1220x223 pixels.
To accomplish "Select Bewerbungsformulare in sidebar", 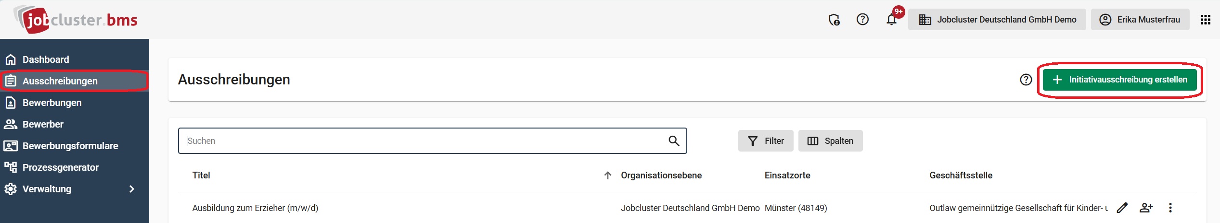I will coord(70,146).
